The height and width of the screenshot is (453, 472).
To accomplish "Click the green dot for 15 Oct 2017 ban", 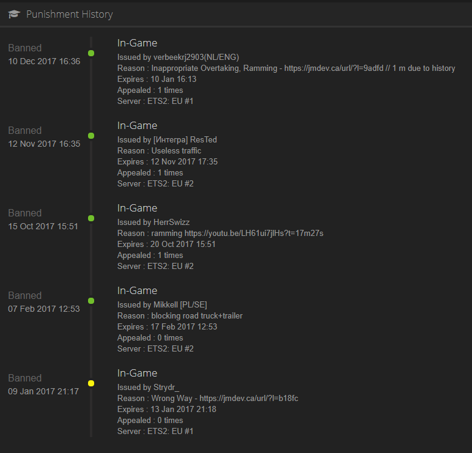I will click(91, 218).
